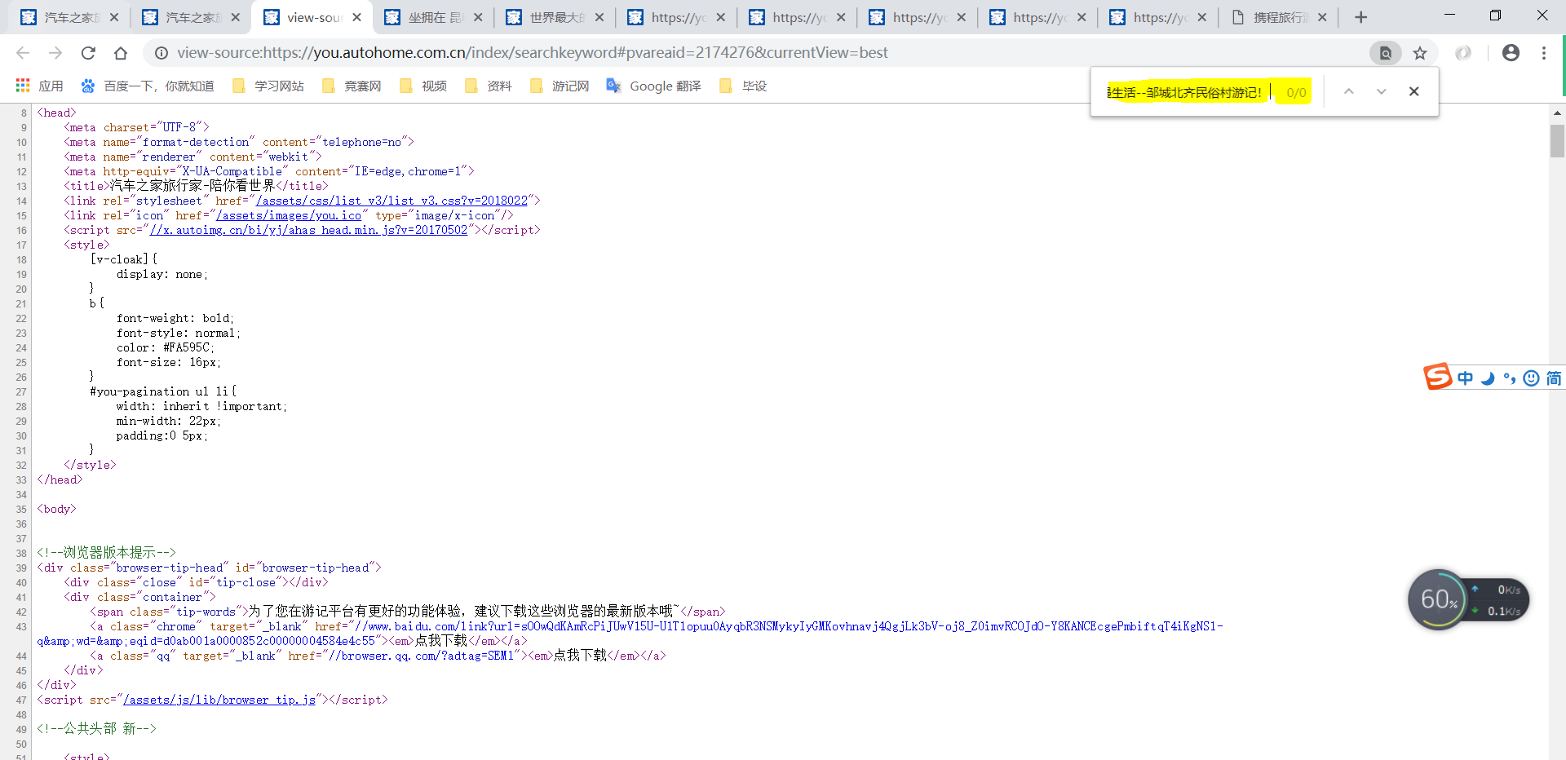Close the view-source tab
This screenshot has height=760, width=1566.
[x=356, y=17]
